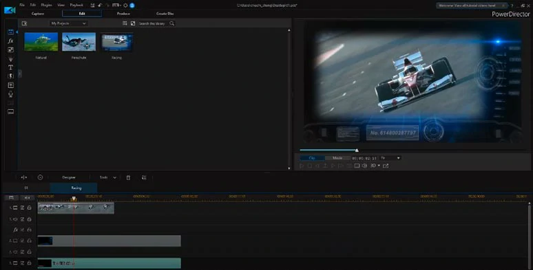Toggle lock on video track 1
This screenshot has width=533, height=270.
29,207
